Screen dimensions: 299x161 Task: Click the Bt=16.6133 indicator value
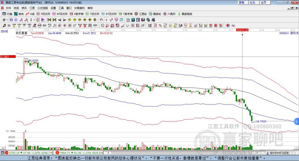pos(106,33)
